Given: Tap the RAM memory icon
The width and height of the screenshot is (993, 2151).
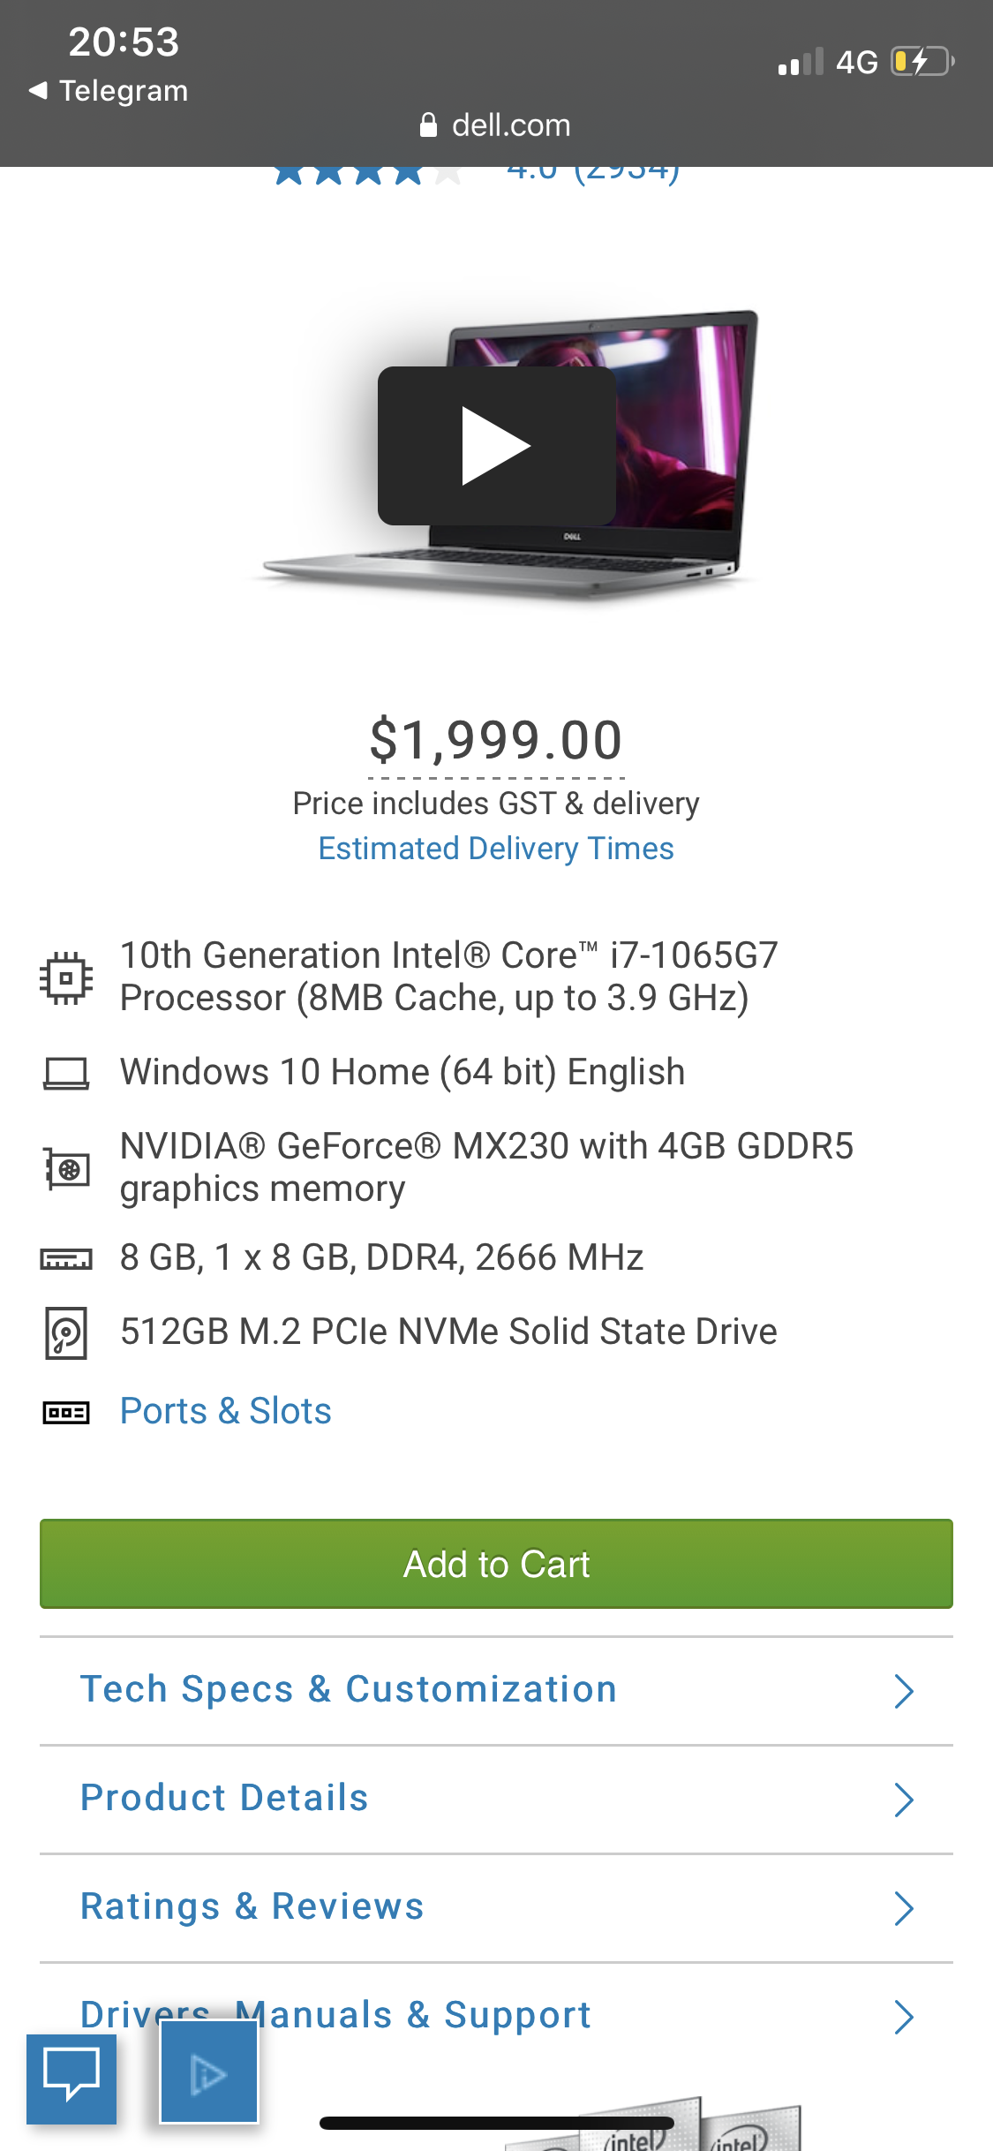Looking at the screenshot, I should click(x=66, y=1258).
